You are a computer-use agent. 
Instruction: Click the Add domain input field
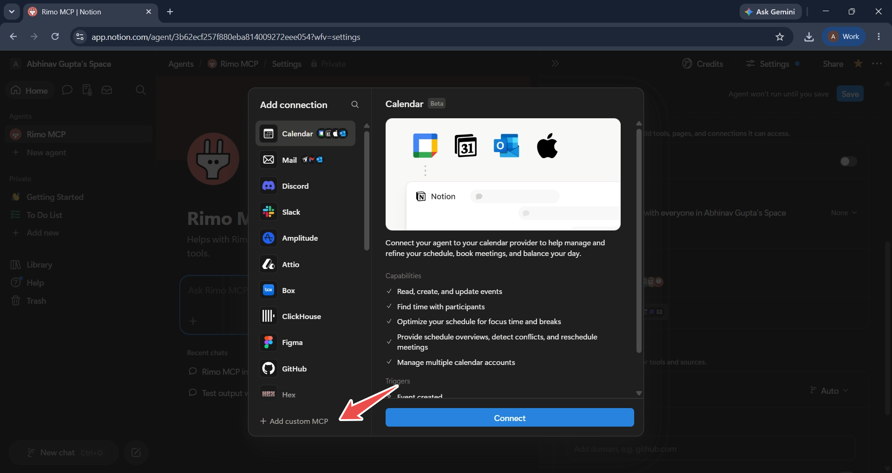(711, 449)
